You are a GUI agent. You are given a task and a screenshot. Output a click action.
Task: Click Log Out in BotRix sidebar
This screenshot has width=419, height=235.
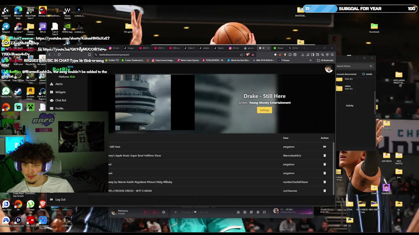click(x=58, y=199)
